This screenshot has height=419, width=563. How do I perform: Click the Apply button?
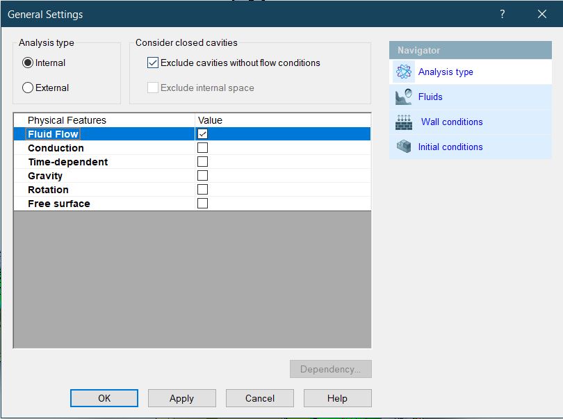click(181, 398)
